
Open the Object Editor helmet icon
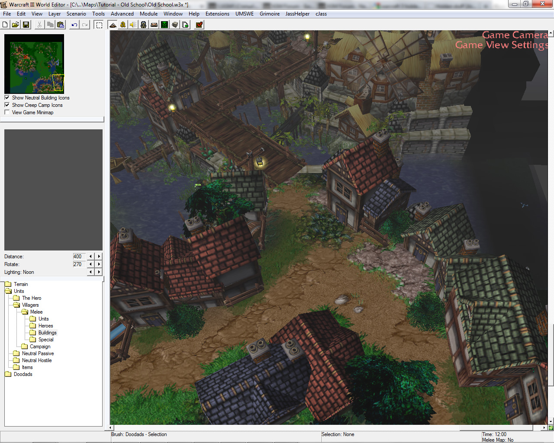(144, 25)
